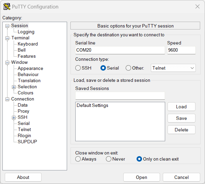Open the Telnet protocol dropdown
This screenshot has height=184, width=205.
click(x=173, y=68)
